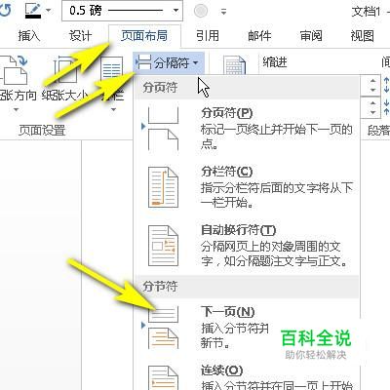
Task: Open the pen color dropdown arrow
Action: tap(49, 10)
